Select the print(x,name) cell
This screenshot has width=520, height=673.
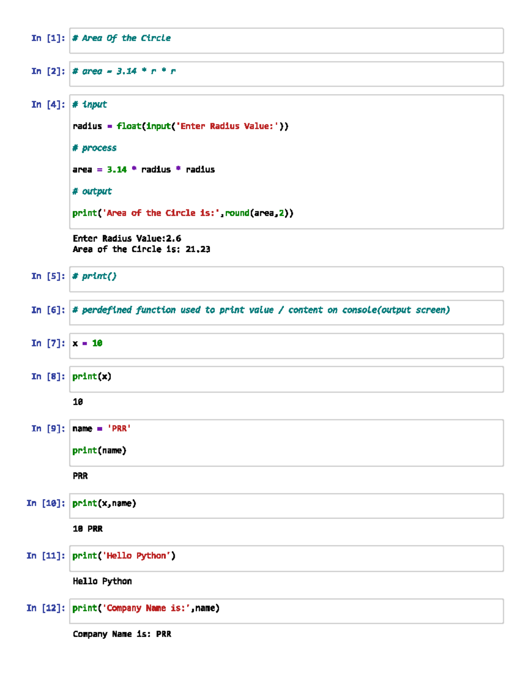[104, 504]
